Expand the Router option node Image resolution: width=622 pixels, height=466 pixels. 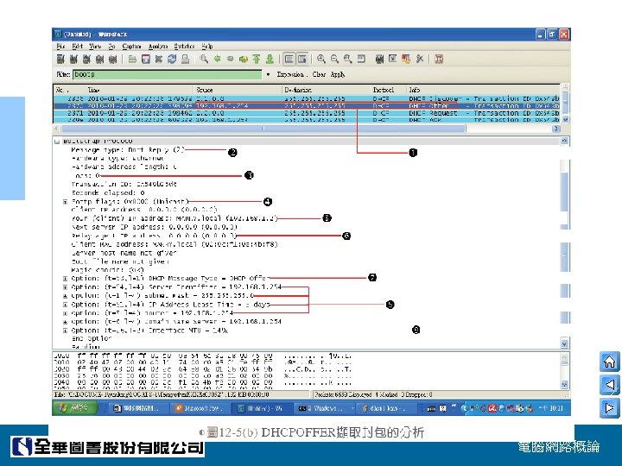(66, 313)
